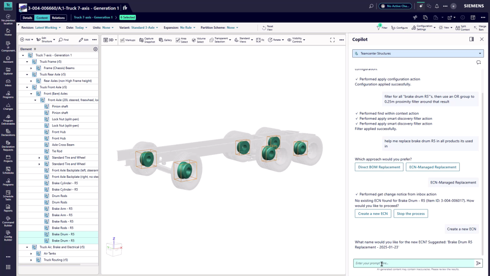Toggle the header layout panel icon
Image resolution: width=490 pixels, height=276 pixels.
(x=473, y=18)
